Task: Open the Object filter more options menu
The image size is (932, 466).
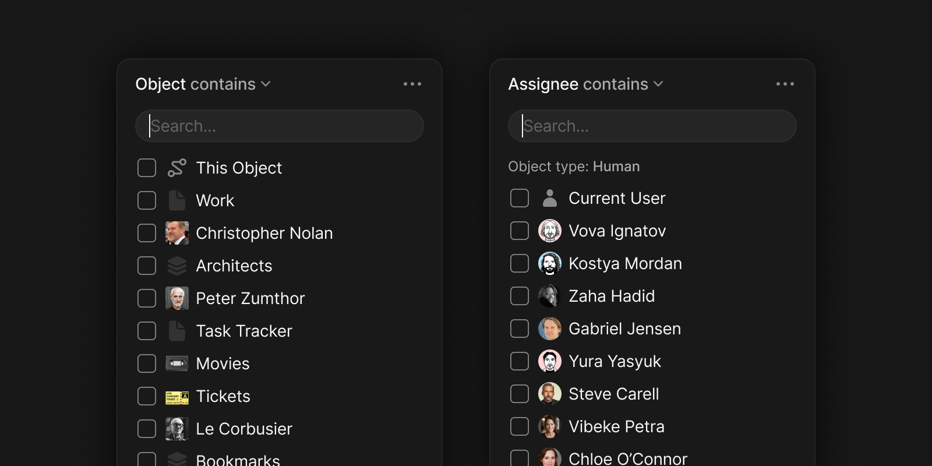Action: click(x=412, y=84)
